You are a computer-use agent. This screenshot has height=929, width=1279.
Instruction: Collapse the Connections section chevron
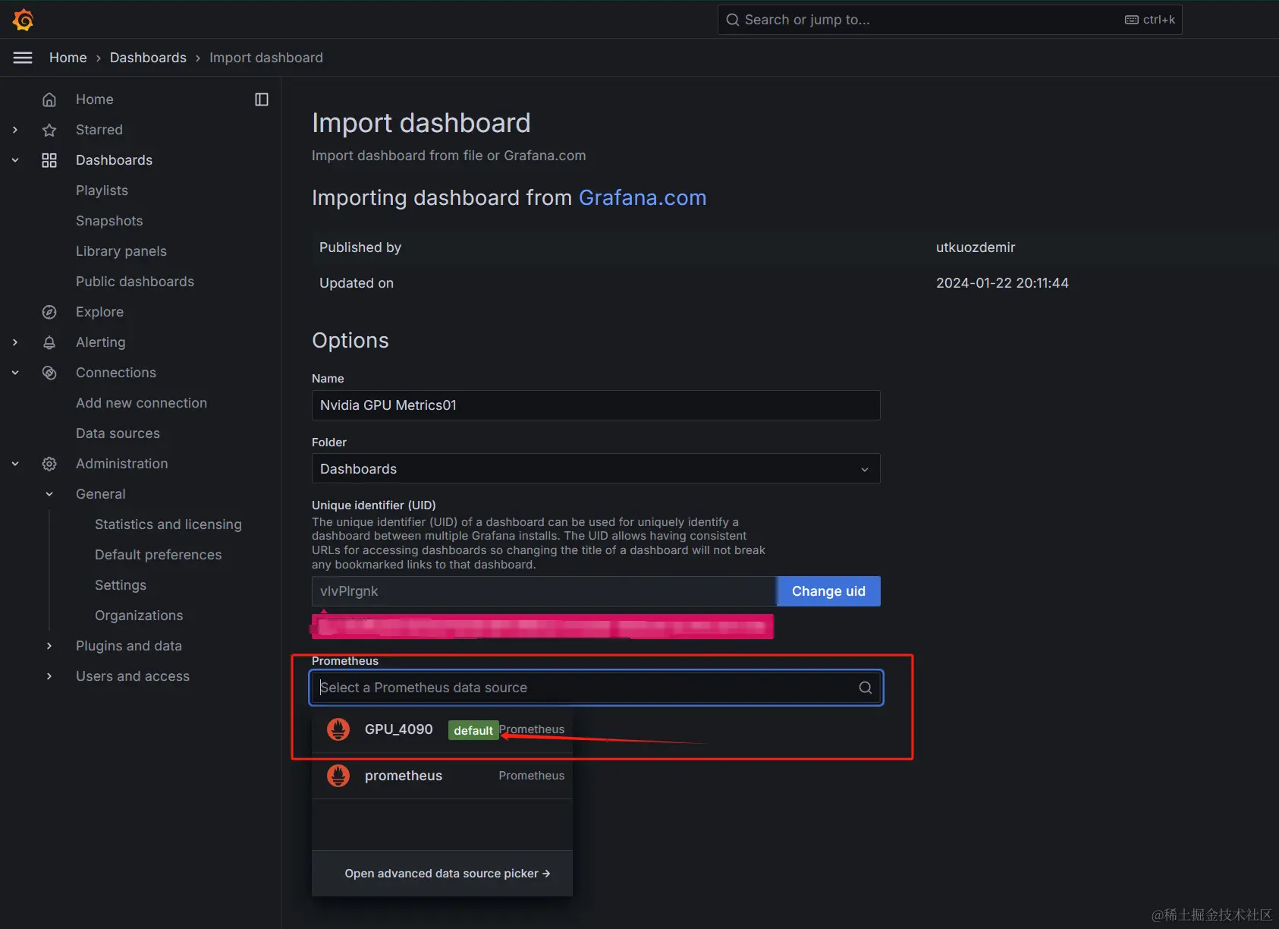[x=15, y=373]
